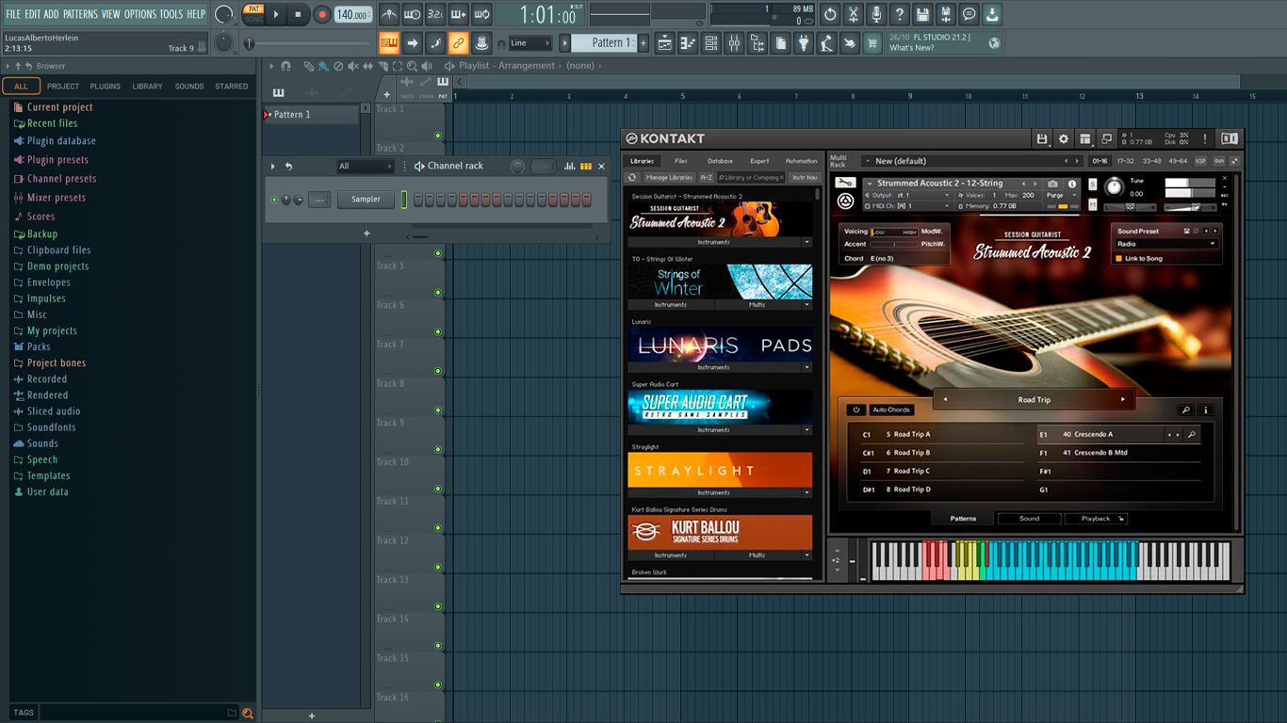Open the OPTIONS menu

click(140, 14)
